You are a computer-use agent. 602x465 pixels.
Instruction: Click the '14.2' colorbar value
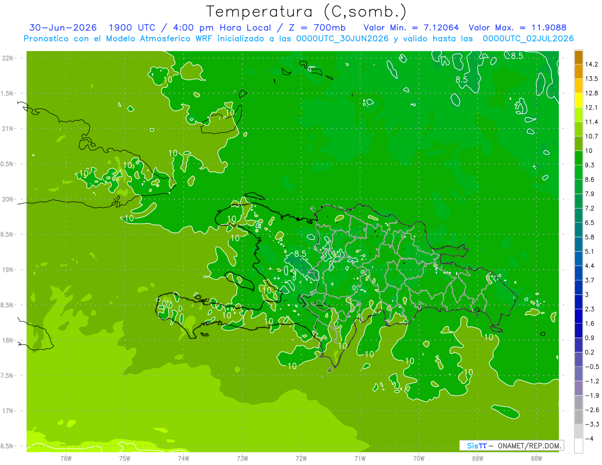[591, 65]
